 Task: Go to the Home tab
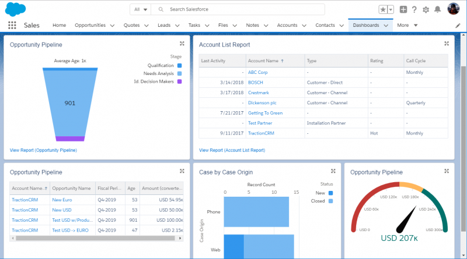tap(60, 25)
